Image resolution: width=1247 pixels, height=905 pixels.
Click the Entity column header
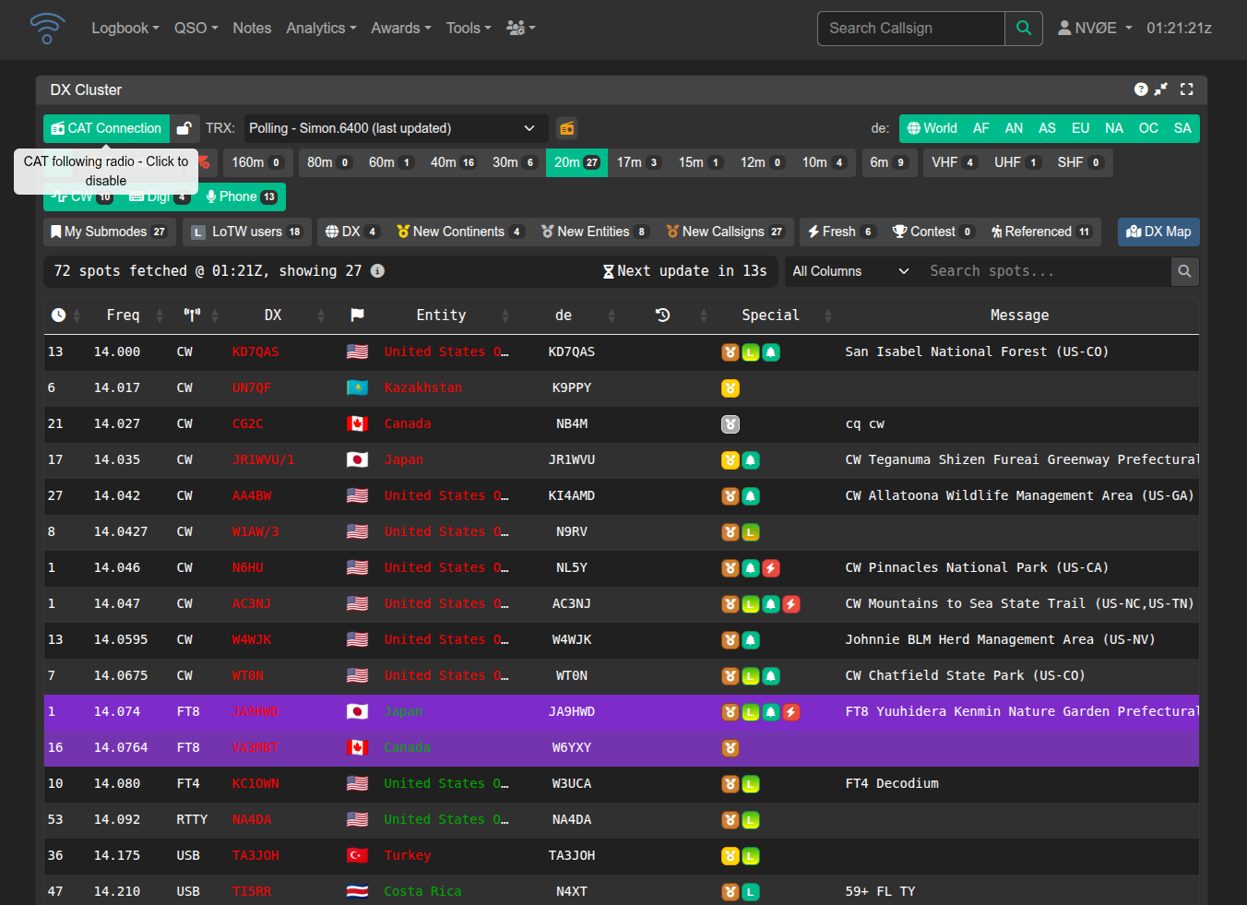coord(441,316)
